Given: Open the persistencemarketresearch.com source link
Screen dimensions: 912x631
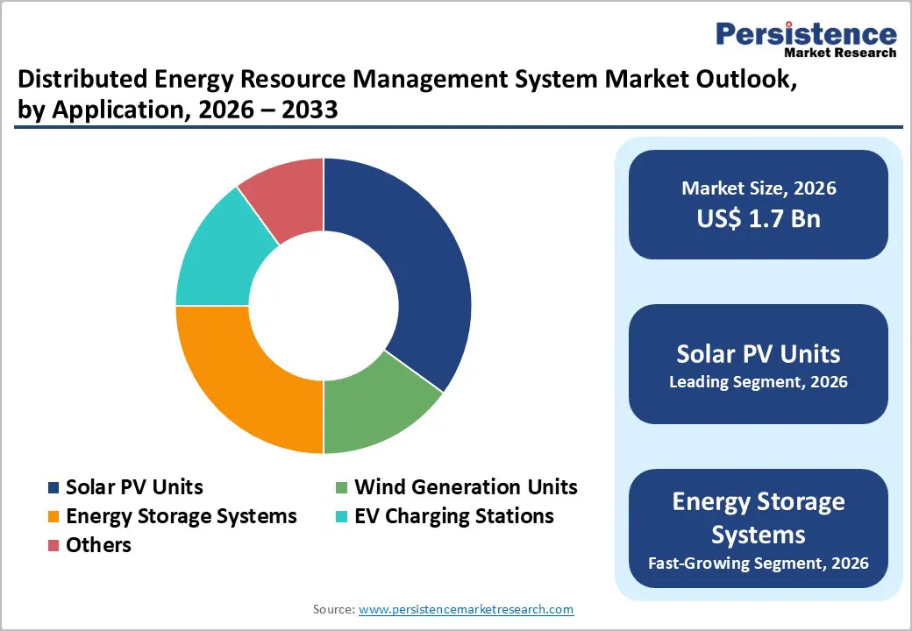Looking at the screenshot, I should coord(466,608).
